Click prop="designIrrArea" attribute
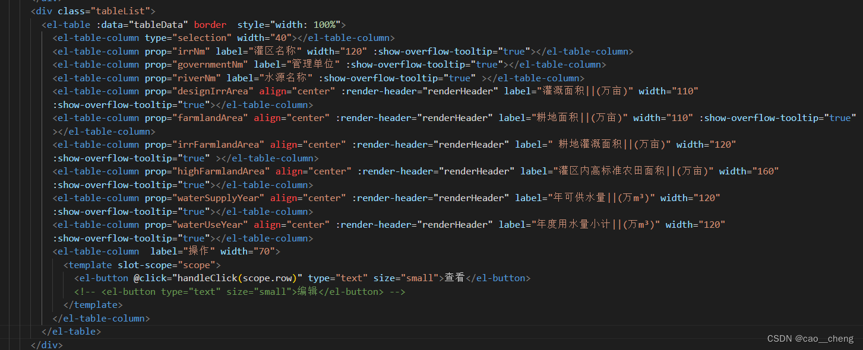Image resolution: width=863 pixels, height=350 pixels. tap(199, 91)
